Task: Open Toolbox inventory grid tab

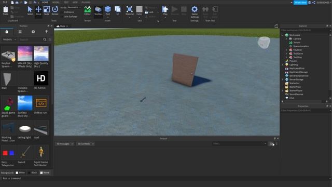Action: click(20, 32)
